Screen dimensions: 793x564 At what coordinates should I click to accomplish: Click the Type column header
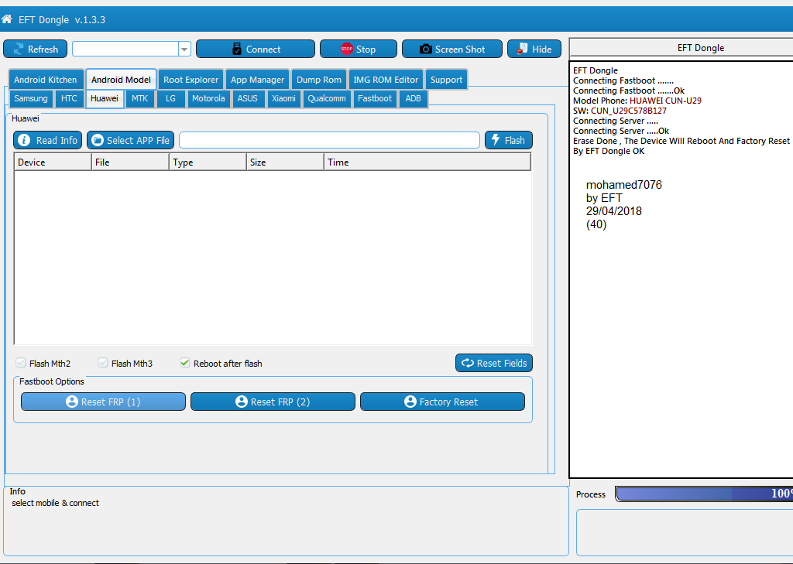[x=208, y=162]
